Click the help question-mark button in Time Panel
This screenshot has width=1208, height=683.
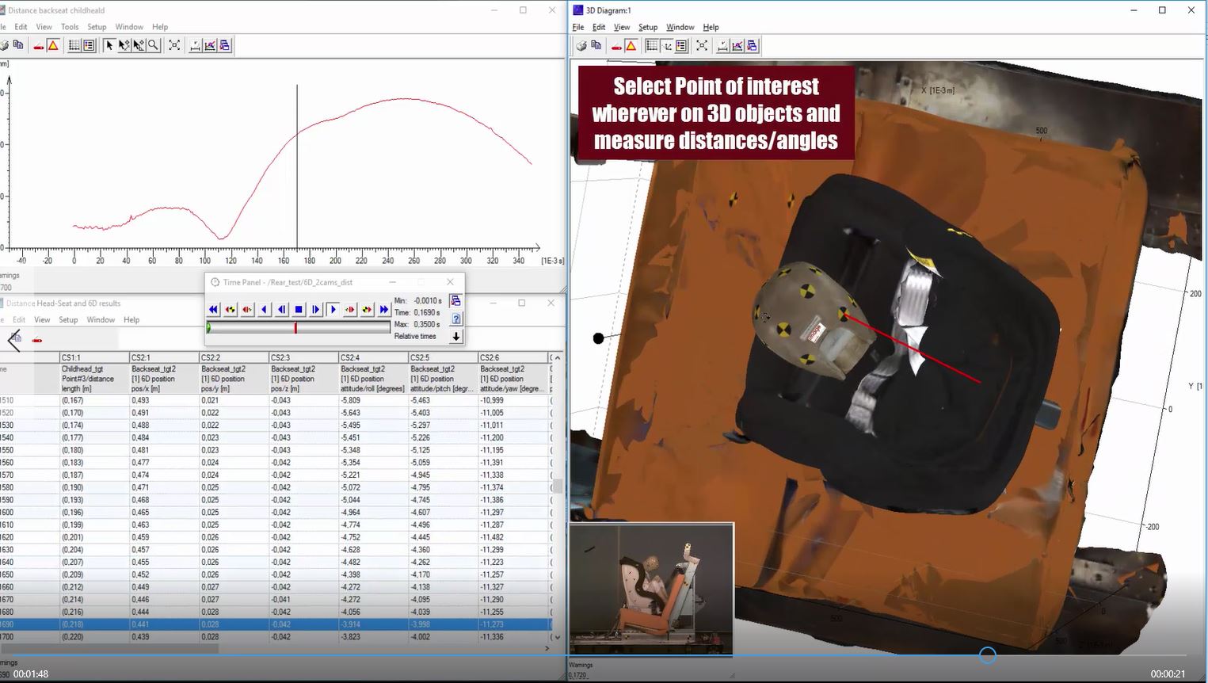(x=455, y=319)
